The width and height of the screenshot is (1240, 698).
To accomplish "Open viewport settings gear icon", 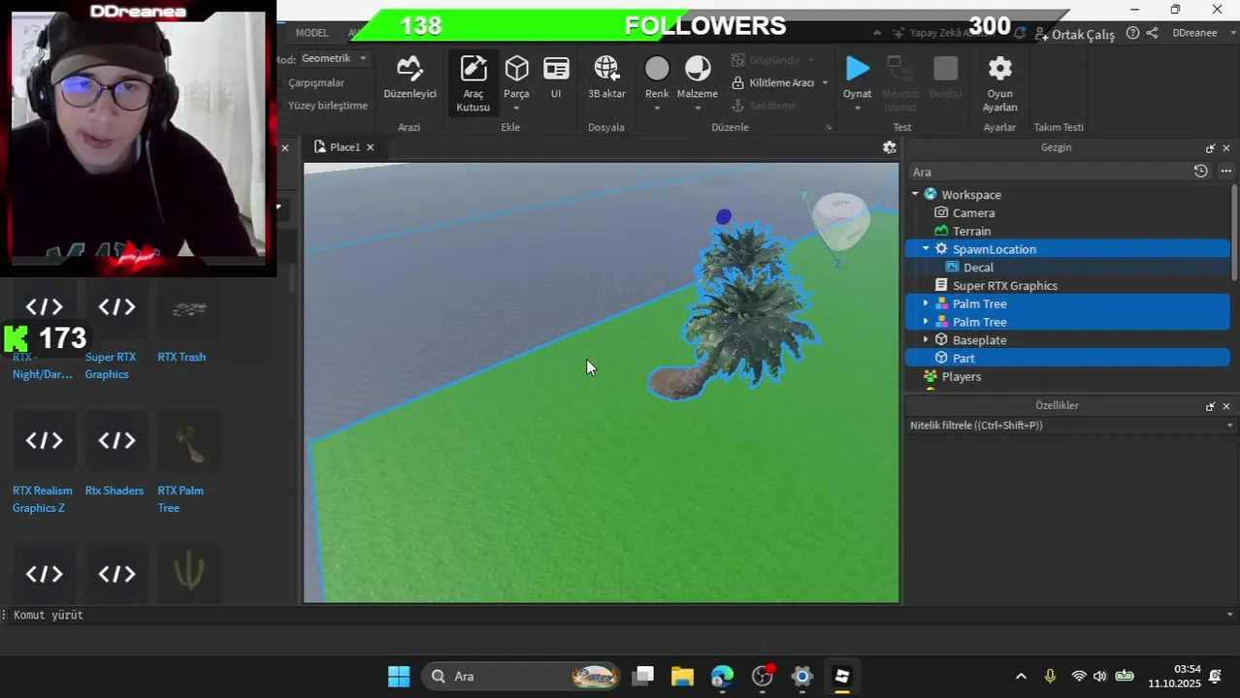I will point(889,147).
